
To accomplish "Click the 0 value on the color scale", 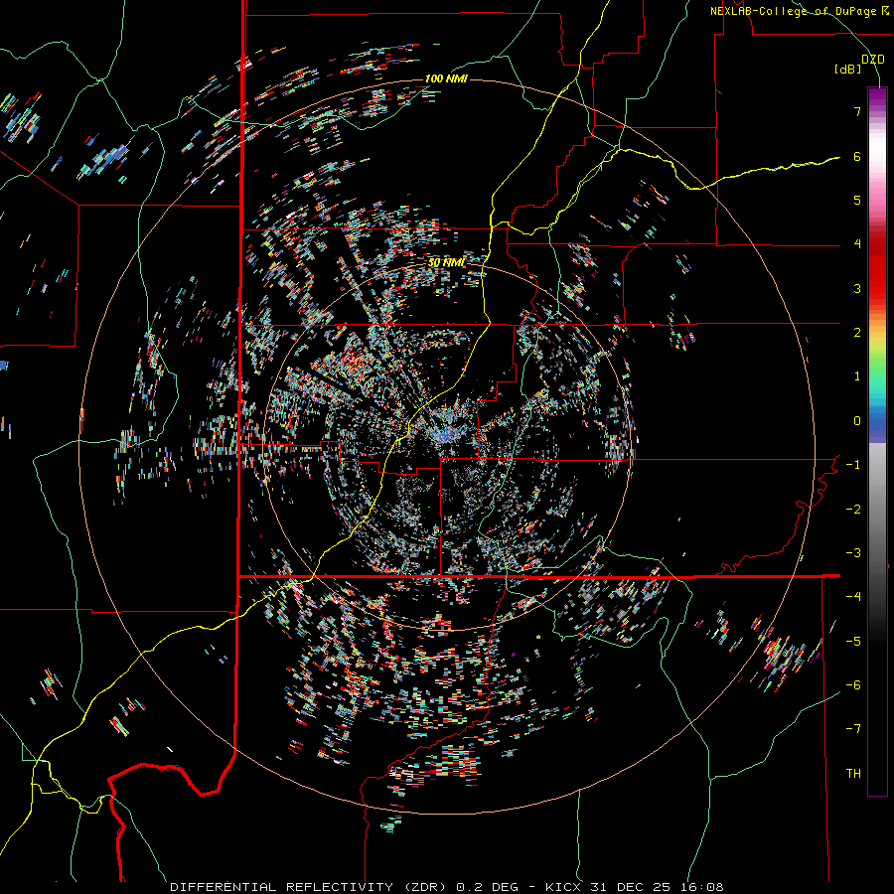I will [x=857, y=421].
